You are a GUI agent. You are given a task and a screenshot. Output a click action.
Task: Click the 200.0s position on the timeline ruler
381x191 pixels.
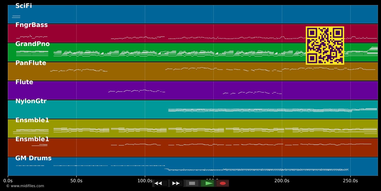tap(282, 181)
